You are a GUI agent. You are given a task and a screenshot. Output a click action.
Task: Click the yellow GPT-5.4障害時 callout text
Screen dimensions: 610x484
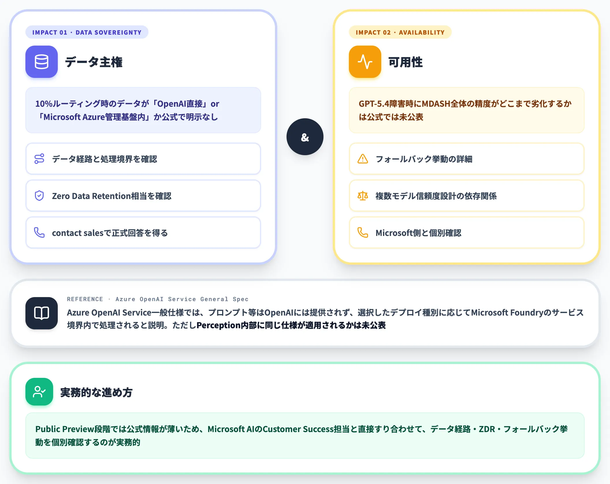coord(465,110)
